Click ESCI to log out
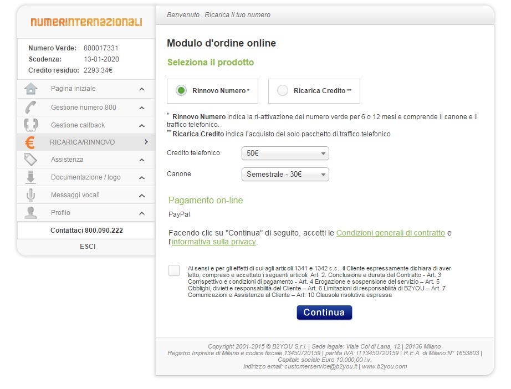The image size is (511, 389). [88, 246]
